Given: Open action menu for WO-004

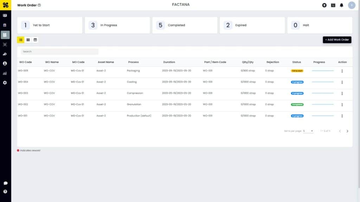Looking at the screenshot, I should pos(342,82).
